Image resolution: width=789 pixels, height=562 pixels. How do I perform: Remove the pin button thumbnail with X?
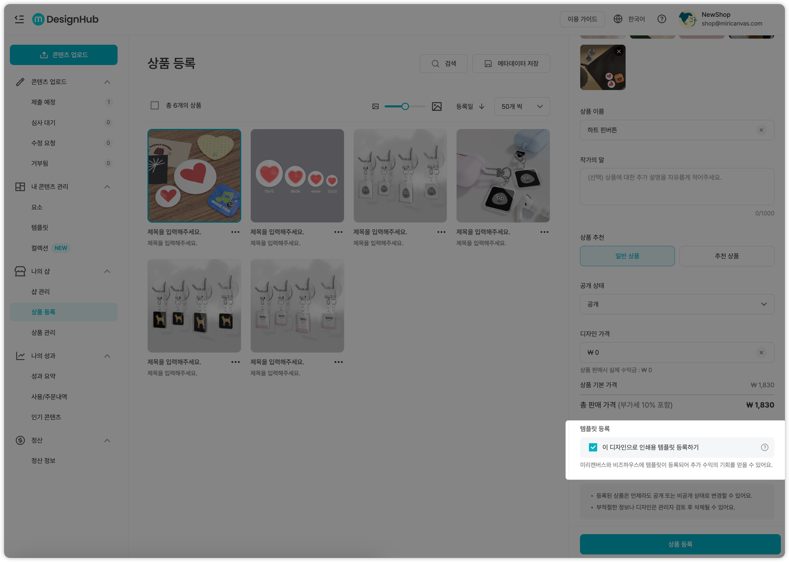[x=619, y=52]
